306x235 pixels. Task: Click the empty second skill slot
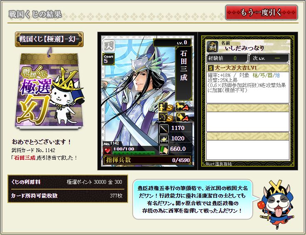(x=248, y=117)
